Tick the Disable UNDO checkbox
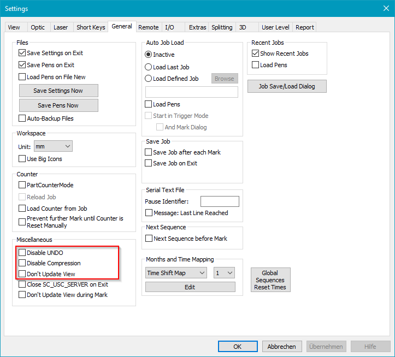 tap(22, 253)
